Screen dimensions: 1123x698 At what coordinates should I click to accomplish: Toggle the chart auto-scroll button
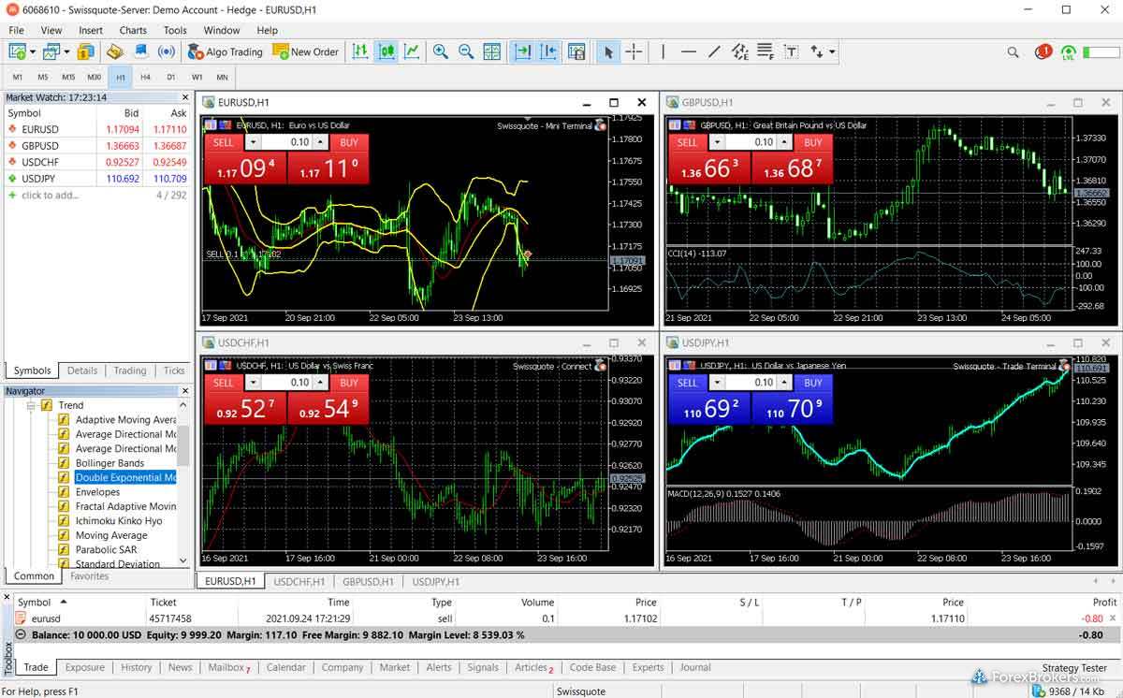(522, 52)
